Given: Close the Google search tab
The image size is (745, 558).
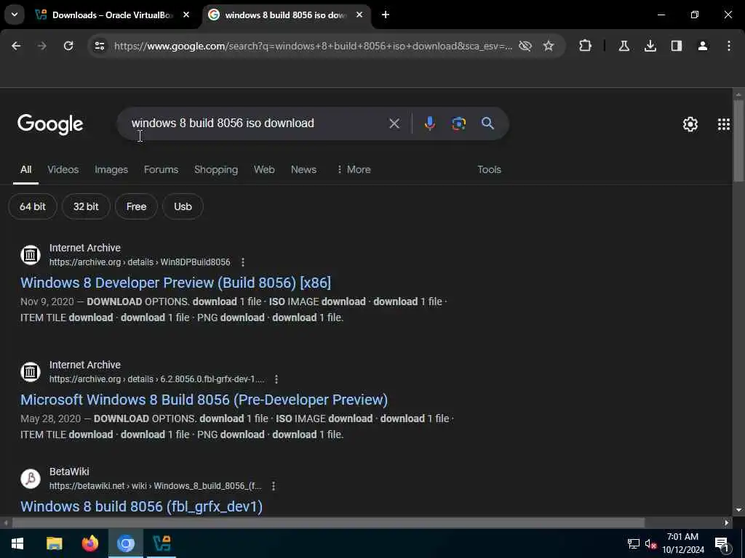Looking at the screenshot, I should [359, 15].
